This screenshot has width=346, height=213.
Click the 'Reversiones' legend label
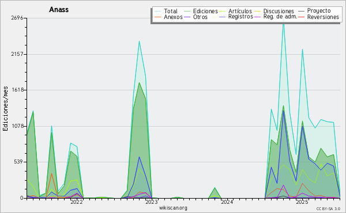tap(323, 17)
